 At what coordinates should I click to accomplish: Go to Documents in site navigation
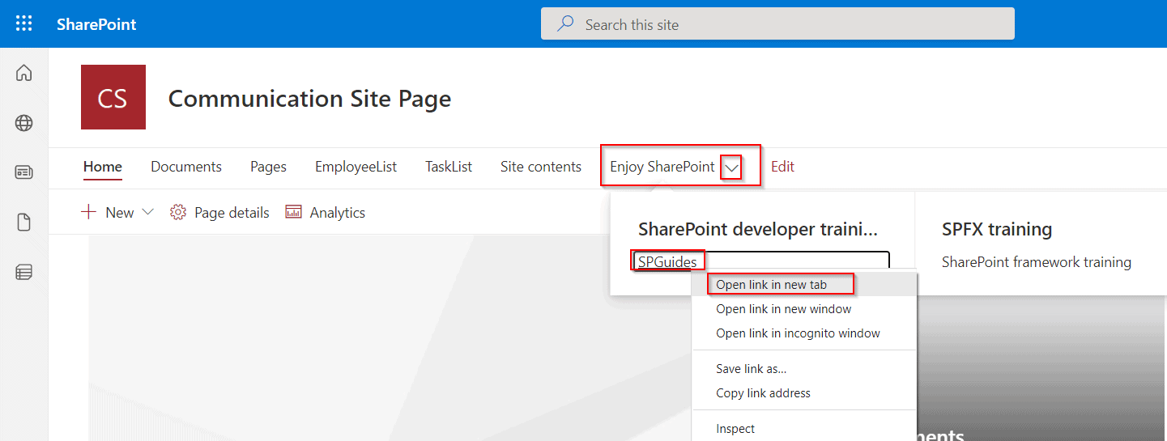click(x=186, y=167)
